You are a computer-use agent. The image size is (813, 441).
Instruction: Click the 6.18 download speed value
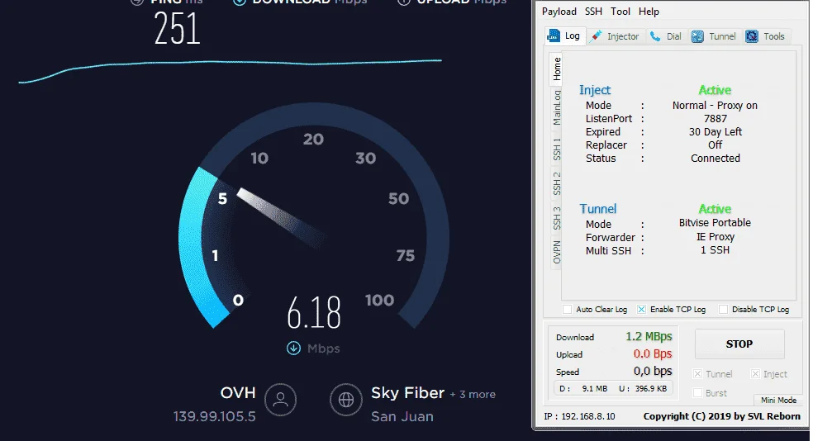(314, 312)
